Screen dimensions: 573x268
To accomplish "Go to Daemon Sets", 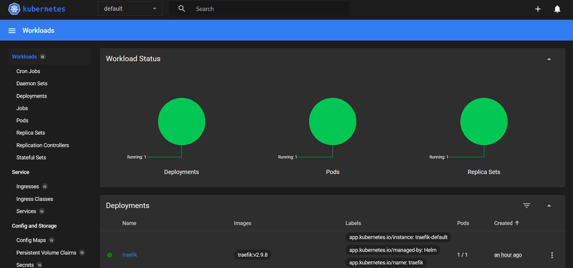I will click(32, 84).
